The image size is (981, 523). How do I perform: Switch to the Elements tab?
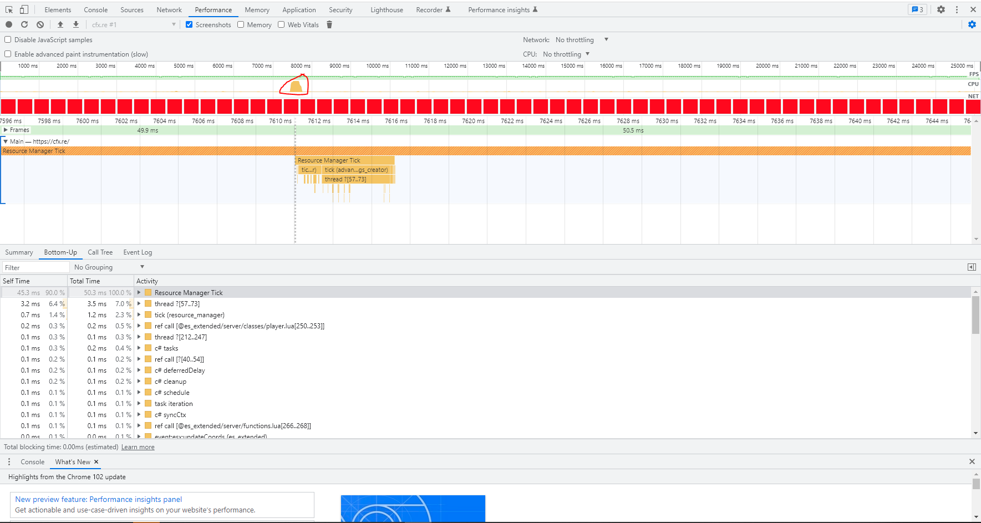pos(58,9)
